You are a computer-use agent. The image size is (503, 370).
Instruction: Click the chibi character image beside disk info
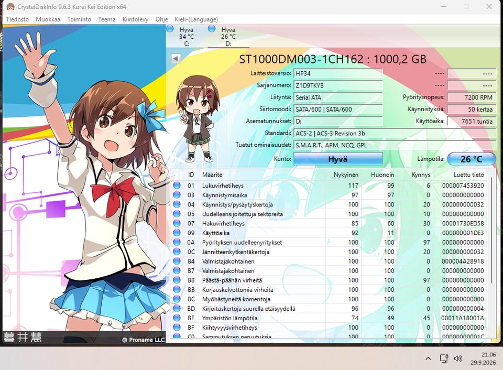198,119
